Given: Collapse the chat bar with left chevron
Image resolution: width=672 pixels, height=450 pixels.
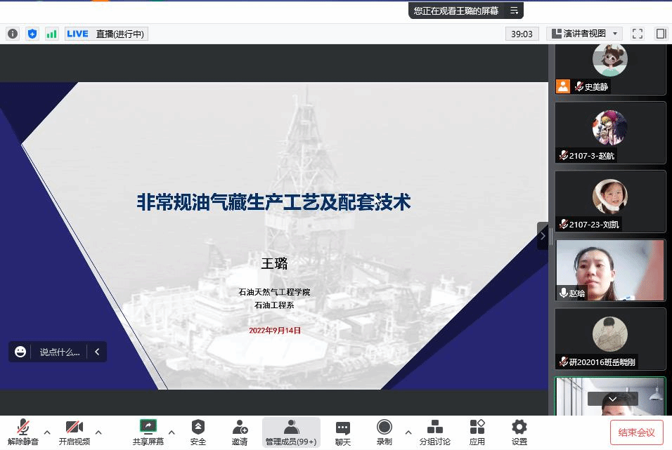Looking at the screenshot, I should point(97,352).
